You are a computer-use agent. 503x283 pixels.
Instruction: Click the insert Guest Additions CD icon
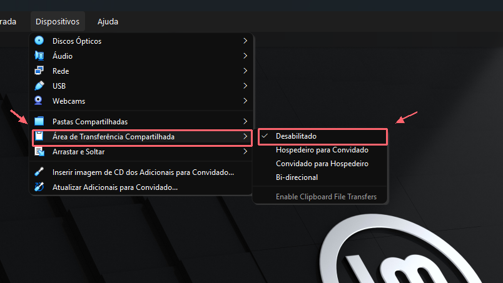39,172
